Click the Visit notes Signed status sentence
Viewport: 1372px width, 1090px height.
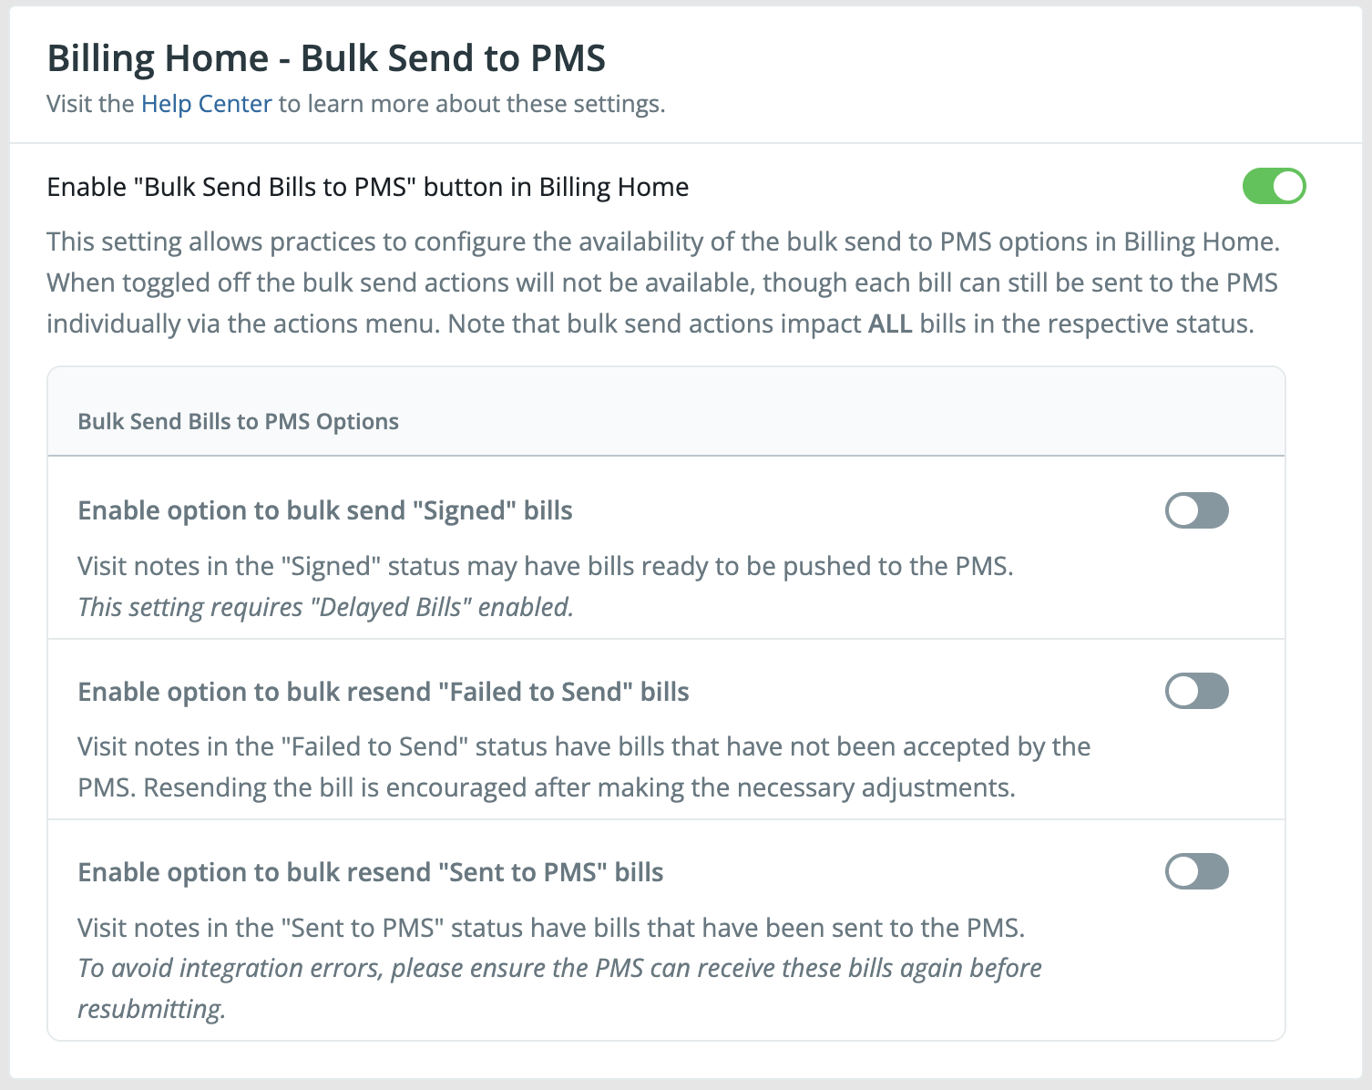click(547, 565)
